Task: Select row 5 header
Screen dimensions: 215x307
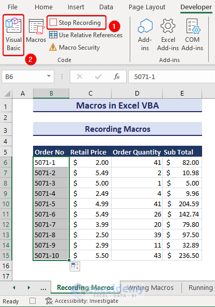Action: [6, 152]
